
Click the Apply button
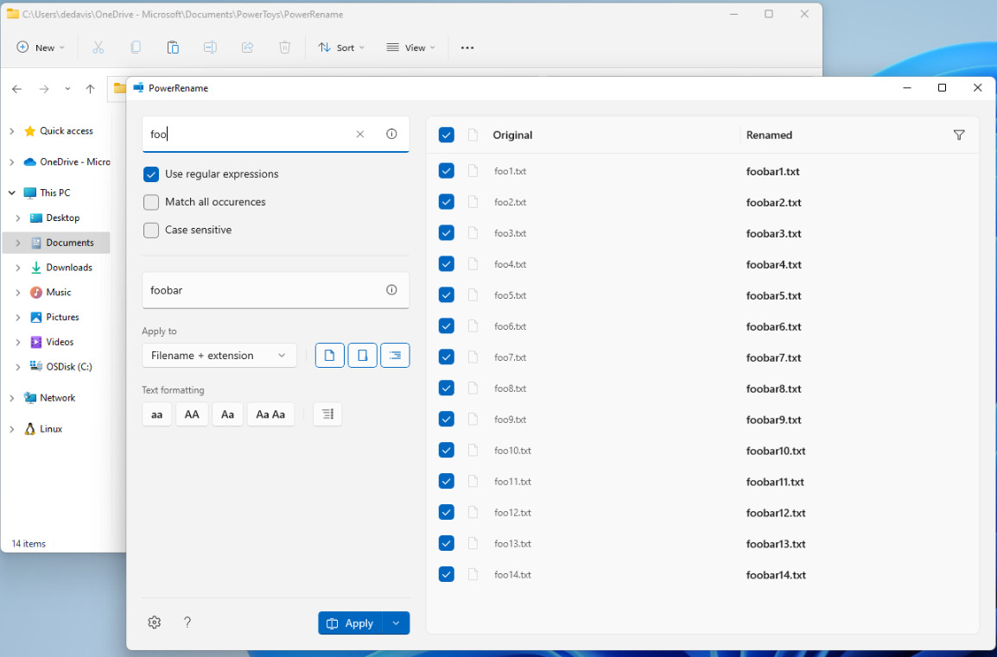350,623
